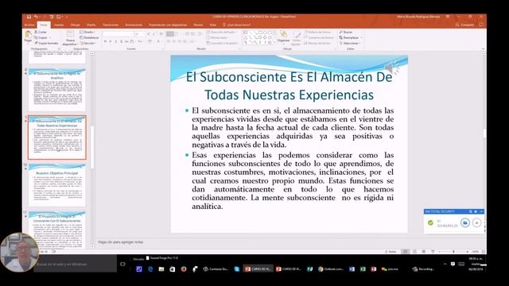Click Seleccionar in the Edición group
The height and width of the screenshot is (286, 509).
click(349, 43)
